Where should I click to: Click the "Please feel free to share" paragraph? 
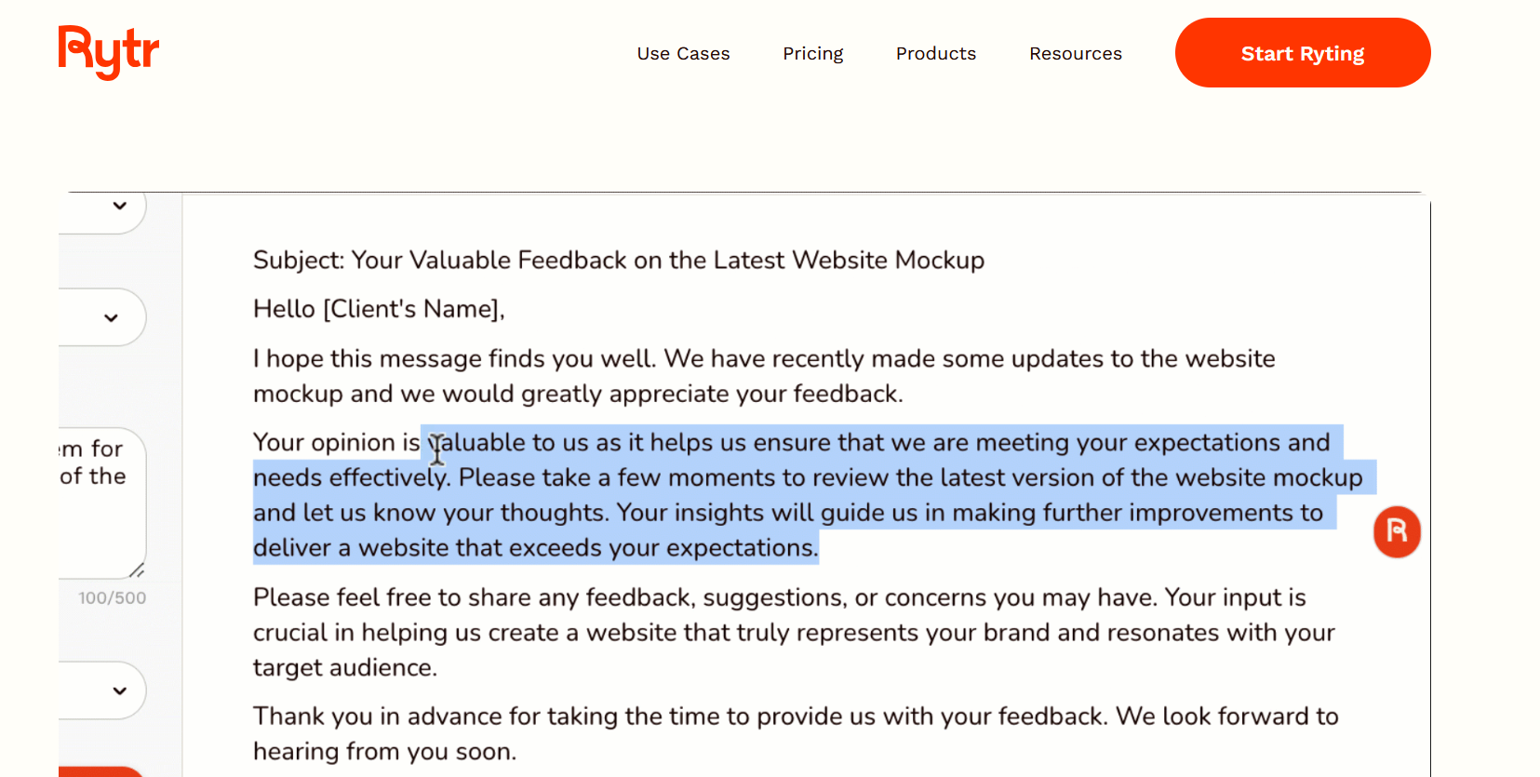pos(791,633)
